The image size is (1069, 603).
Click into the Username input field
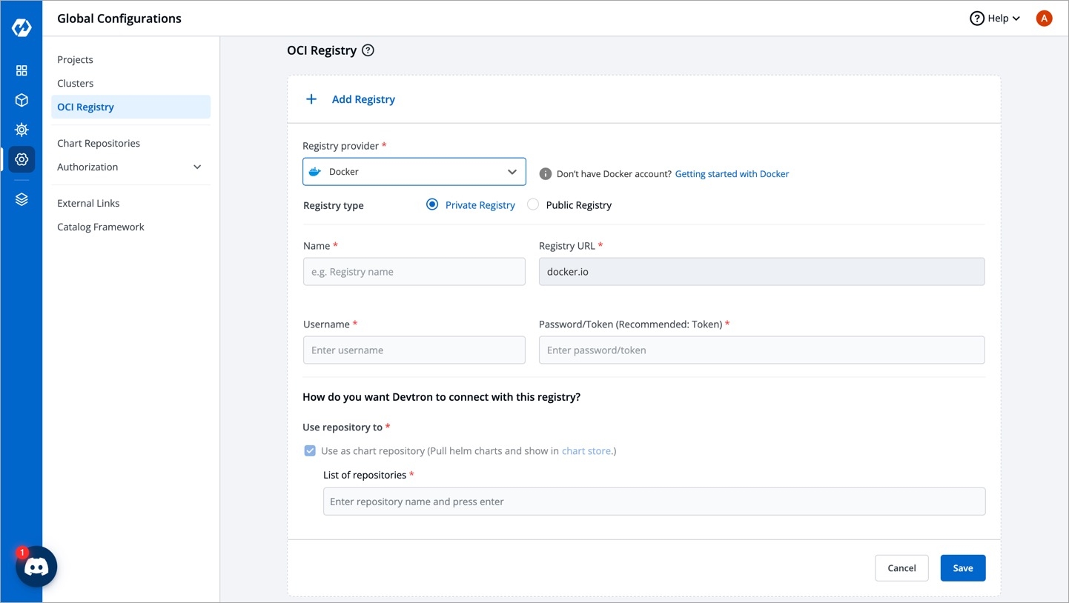pos(414,350)
